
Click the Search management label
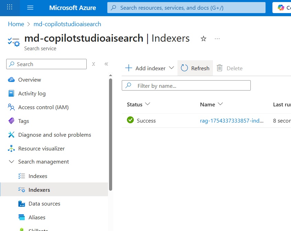click(43, 162)
